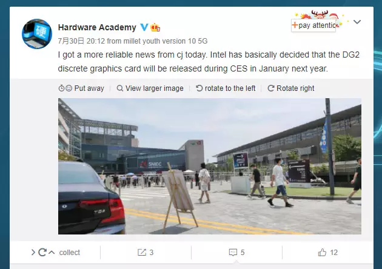Expand the post options chevron menu
The width and height of the screenshot is (382, 269).
point(357,22)
